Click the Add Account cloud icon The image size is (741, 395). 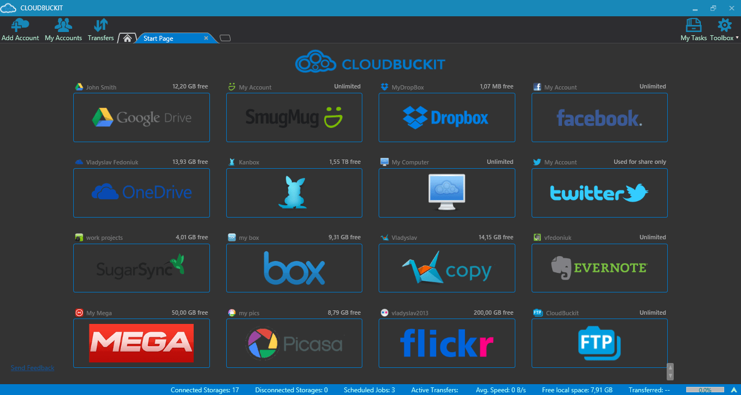[x=20, y=26]
